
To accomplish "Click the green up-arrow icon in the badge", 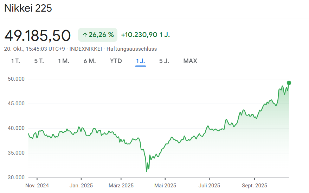I will pos(85,35).
